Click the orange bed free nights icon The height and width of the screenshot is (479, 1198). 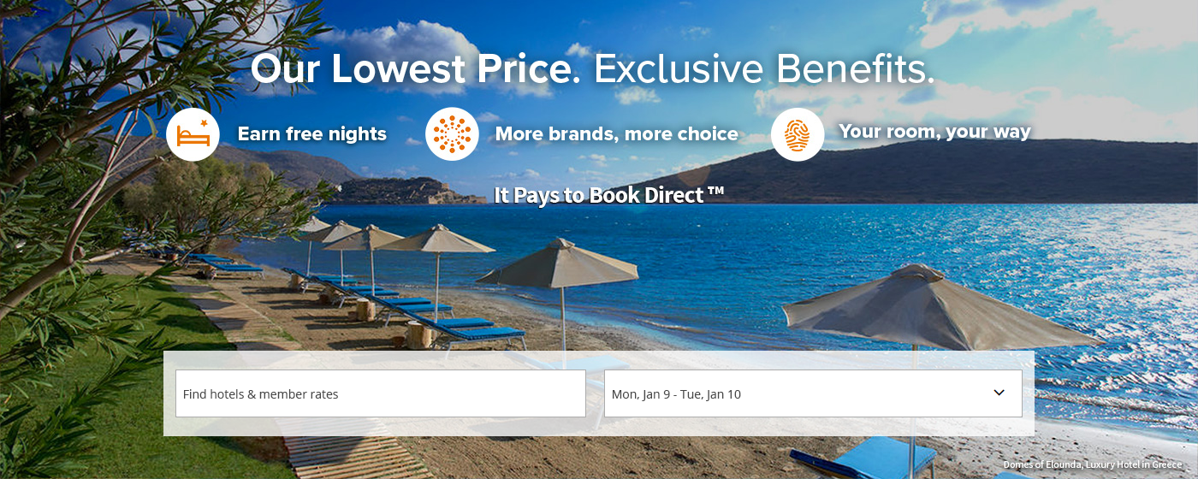pyautogui.click(x=193, y=134)
